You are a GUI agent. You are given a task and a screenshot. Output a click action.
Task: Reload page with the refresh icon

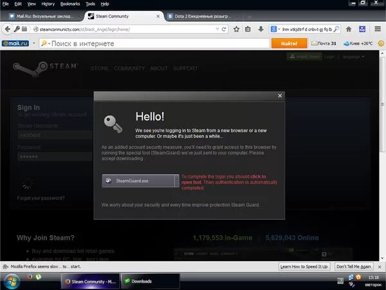(224, 30)
